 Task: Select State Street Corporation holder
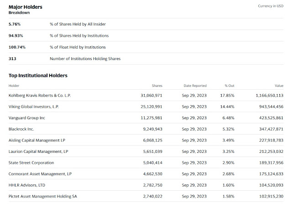[x=31, y=162]
